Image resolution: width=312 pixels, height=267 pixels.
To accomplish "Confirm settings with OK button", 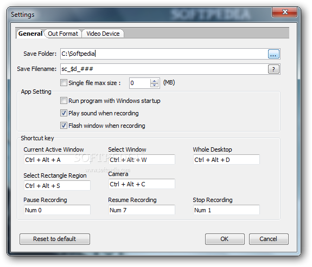I will click(x=225, y=239).
